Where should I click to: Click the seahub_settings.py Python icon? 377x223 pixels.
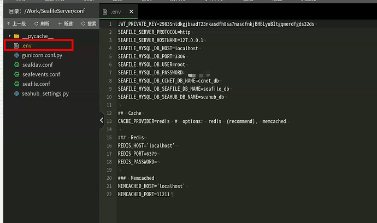[16, 94]
